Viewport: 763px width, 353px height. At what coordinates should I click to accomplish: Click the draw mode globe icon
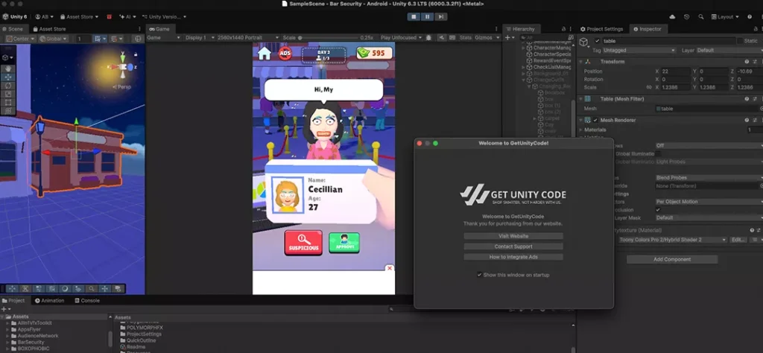click(138, 39)
